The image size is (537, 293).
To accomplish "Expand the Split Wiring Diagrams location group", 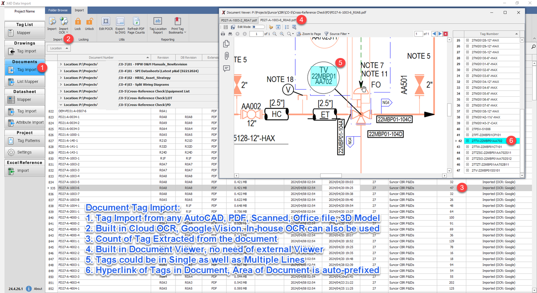I will (x=61, y=85).
